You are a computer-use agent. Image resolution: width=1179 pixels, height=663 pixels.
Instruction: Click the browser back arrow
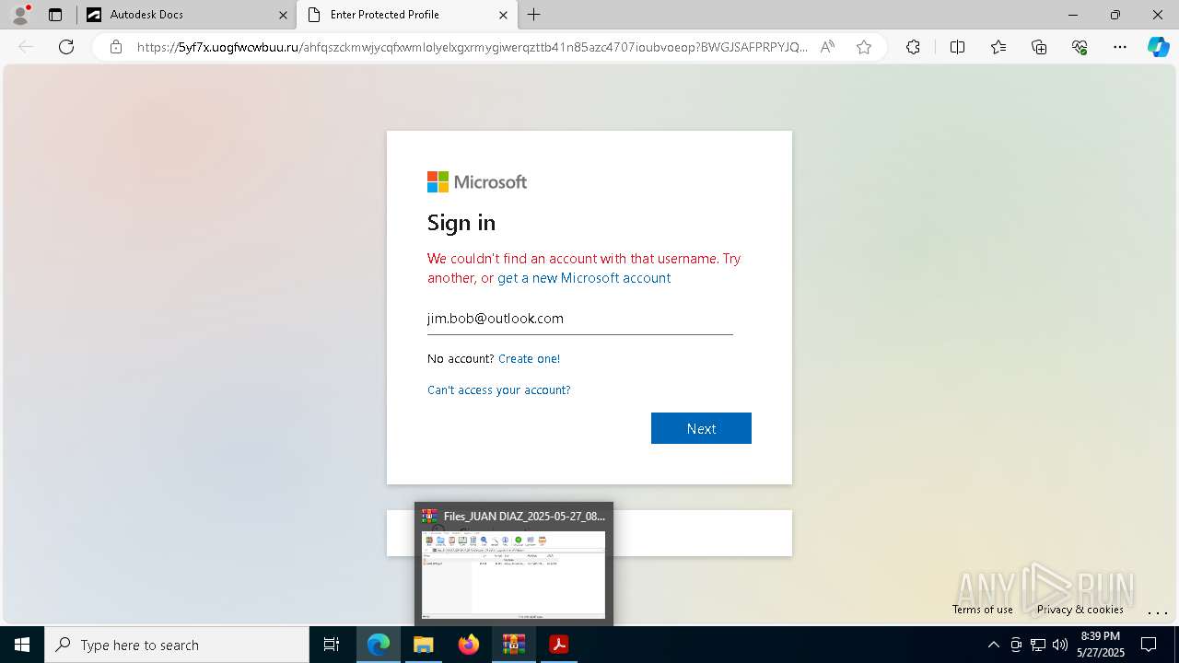26,47
